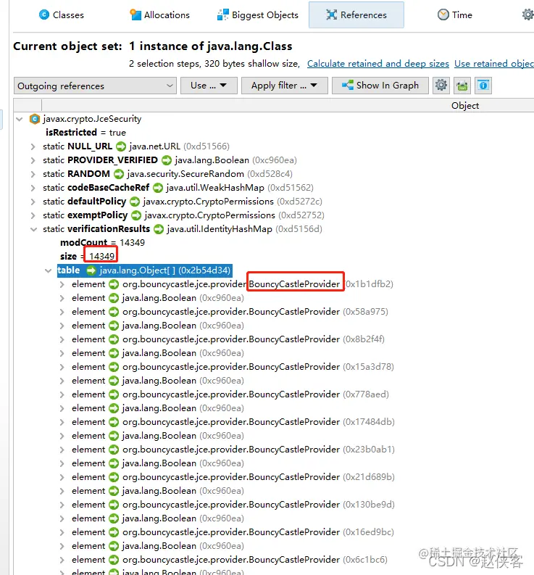534x575 pixels.
Task: Select BouncyCastleProvider element (0x1b1dfb2)
Action: pyautogui.click(x=232, y=284)
